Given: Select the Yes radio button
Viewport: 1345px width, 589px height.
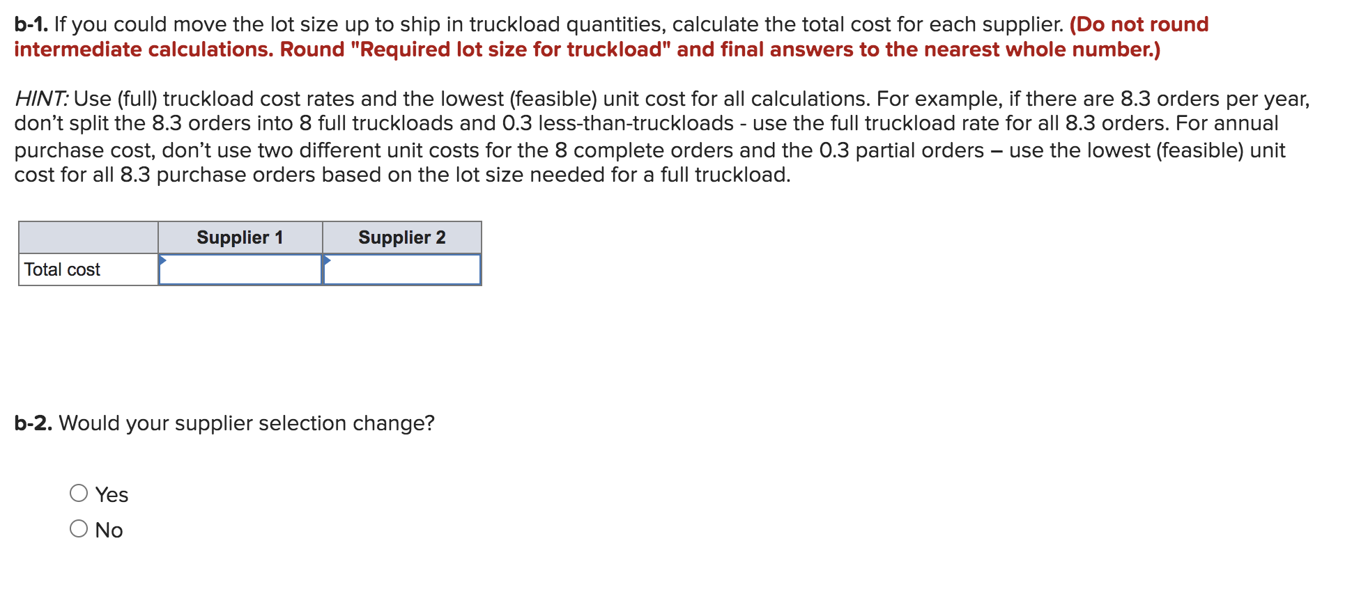Looking at the screenshot, I should tap(79, 493).
